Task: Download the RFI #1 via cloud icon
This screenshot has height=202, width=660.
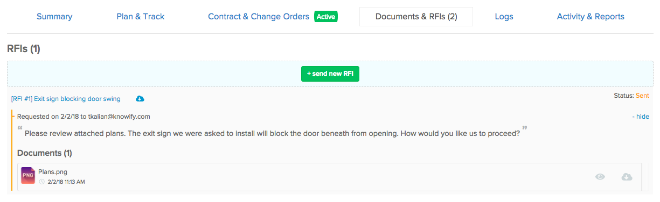Action: [x=140, y=99]
